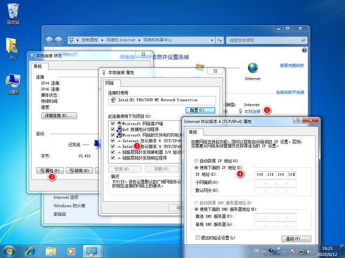Open the Computer desktop icon
Image resolution: width=345 pixels, height=258 pixels.
13,81
